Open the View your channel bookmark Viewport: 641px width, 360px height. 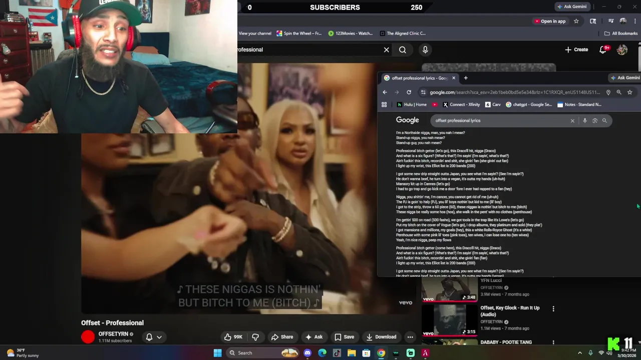point(255,33)
